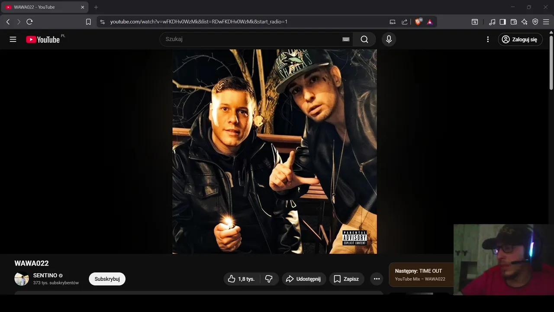
Task: Like the video showing 1,8 tys.
Action: 242,279
